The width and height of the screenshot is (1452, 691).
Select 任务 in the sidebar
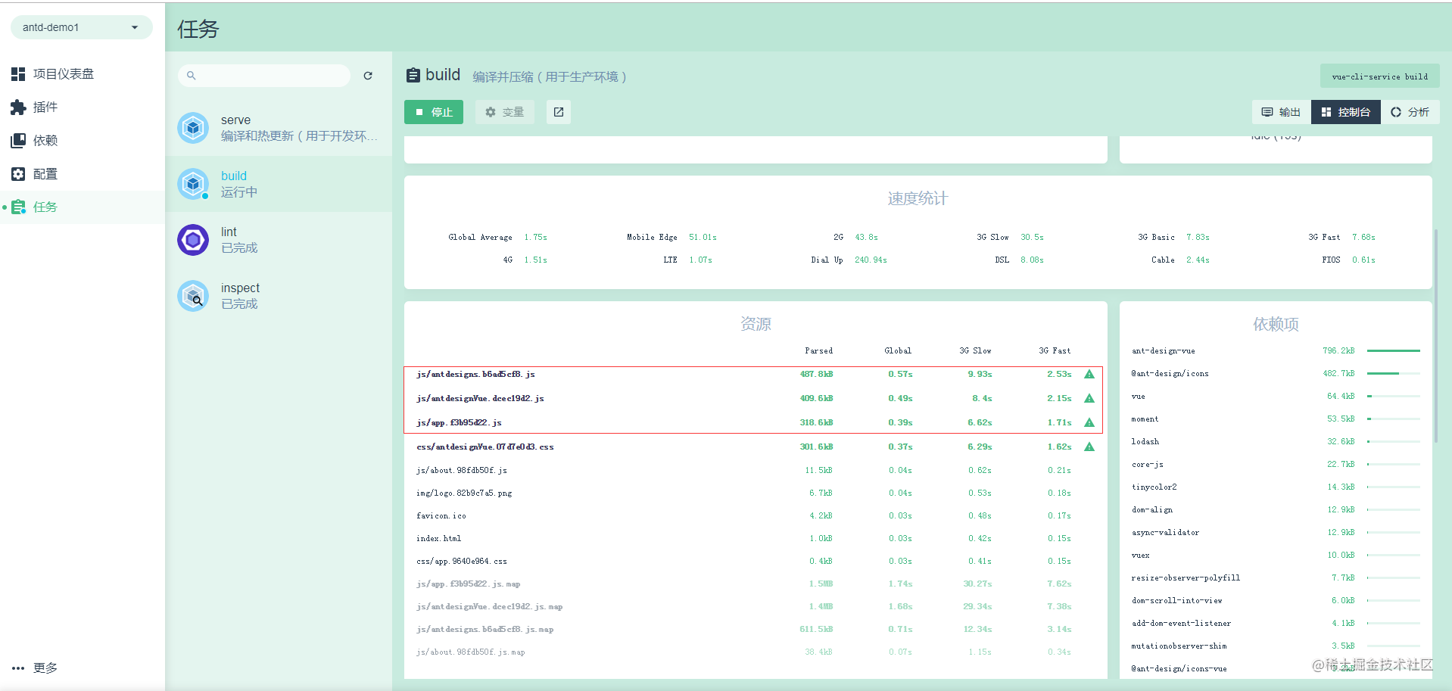tap(45, 206)
